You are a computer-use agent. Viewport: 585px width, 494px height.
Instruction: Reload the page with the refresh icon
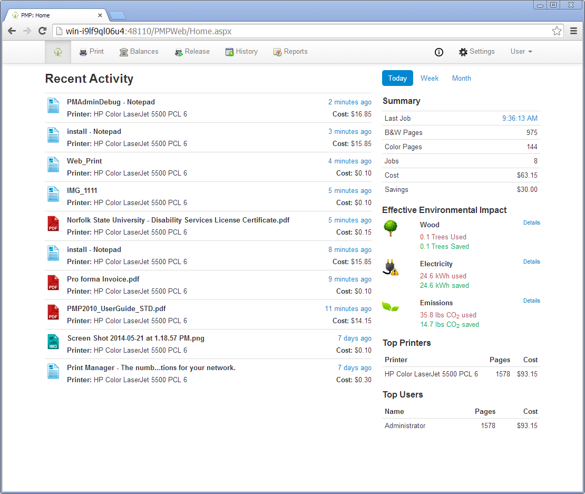(43, 31)
